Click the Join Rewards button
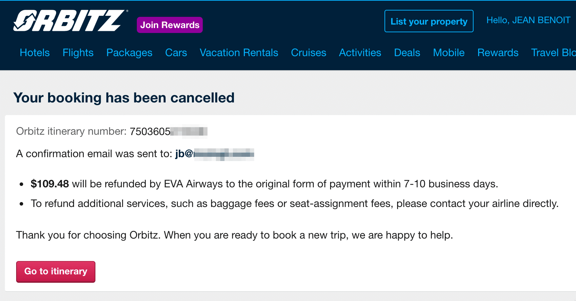 [170, 25]
